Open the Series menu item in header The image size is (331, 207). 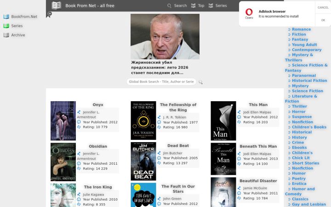(x=221, y=6)
